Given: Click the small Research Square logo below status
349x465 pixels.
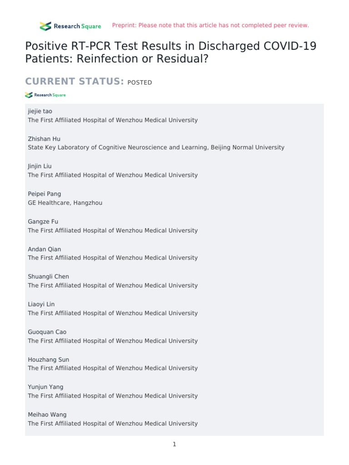Looking at the screenshot, I should pyautogui.click(x=45, y=95).
